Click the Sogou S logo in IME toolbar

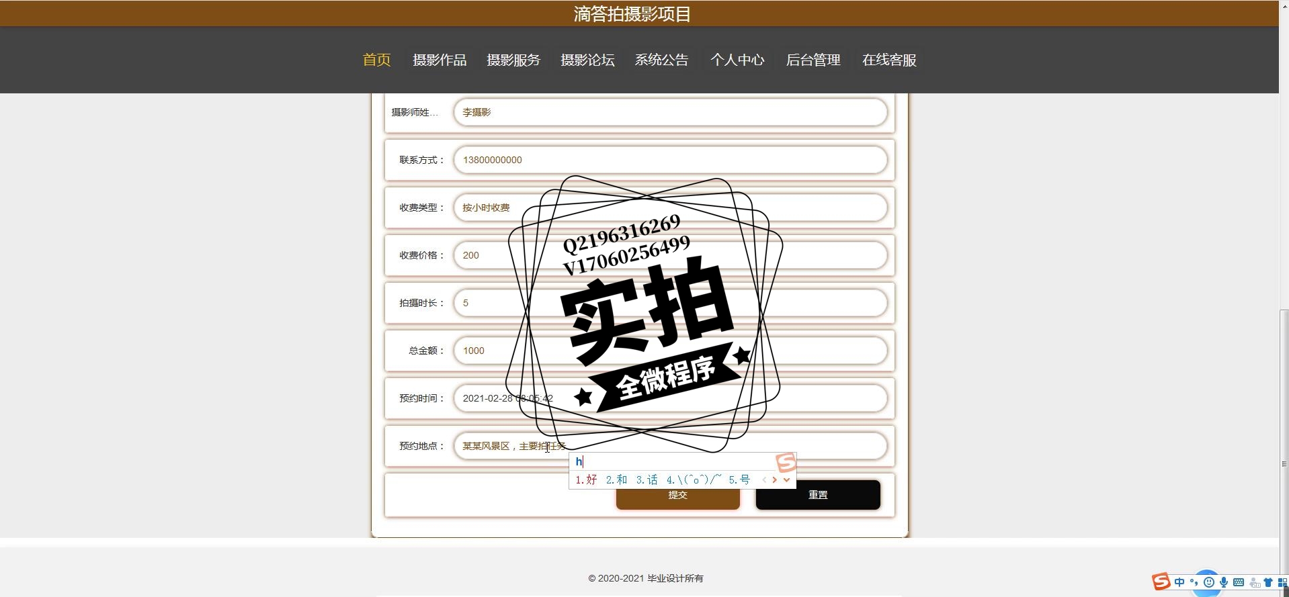pyautogui.click(x=1161, y=582)
